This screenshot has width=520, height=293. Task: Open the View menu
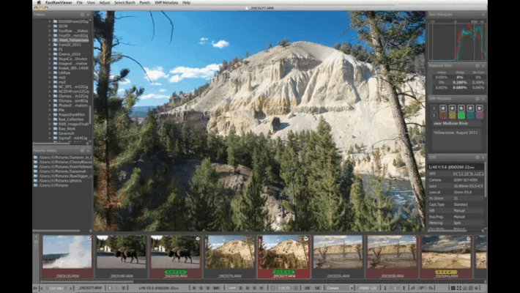pyautogui.click(x=91, y=3)
